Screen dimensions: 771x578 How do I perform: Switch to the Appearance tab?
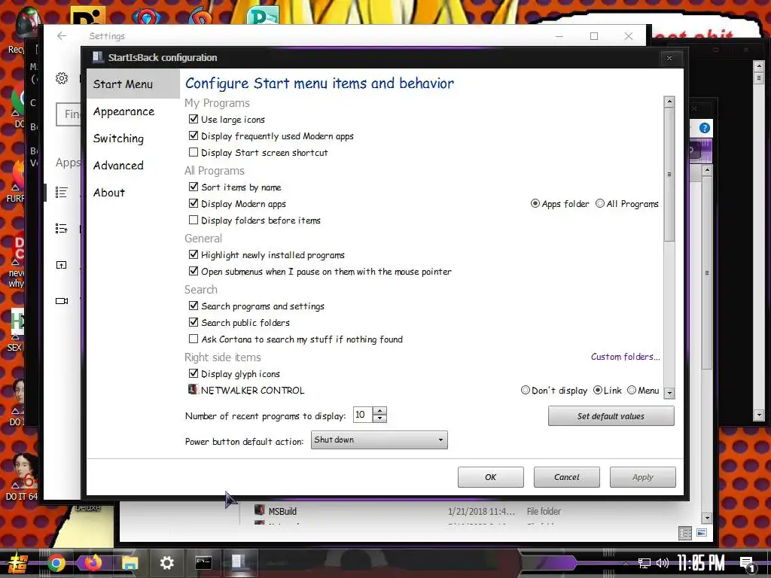(x=133, y=111)
